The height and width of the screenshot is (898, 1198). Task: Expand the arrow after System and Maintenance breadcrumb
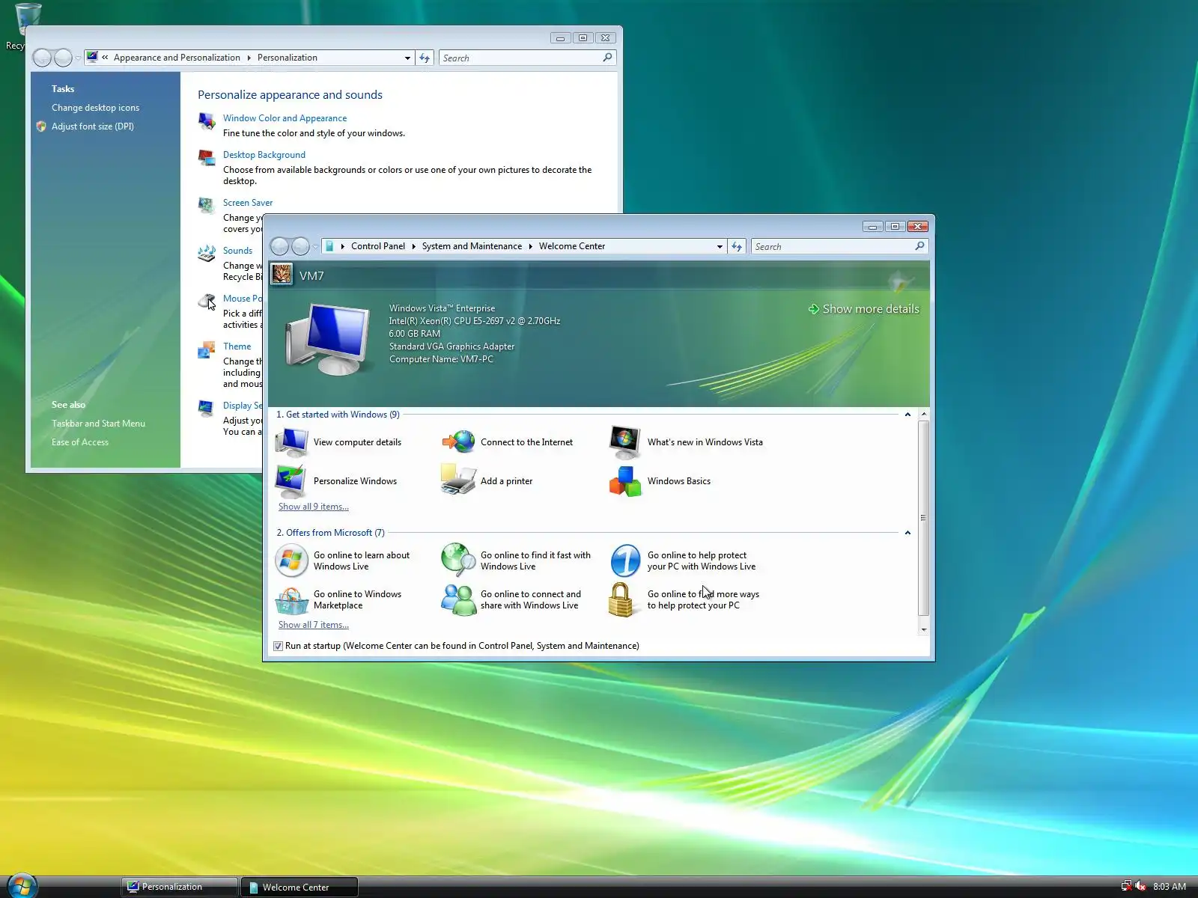(530, 246)
